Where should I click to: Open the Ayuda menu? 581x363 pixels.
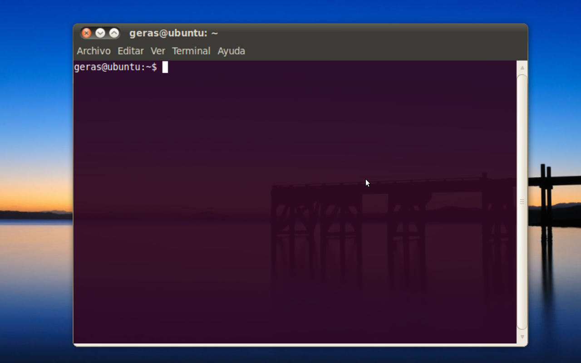[x=231, y=51]
